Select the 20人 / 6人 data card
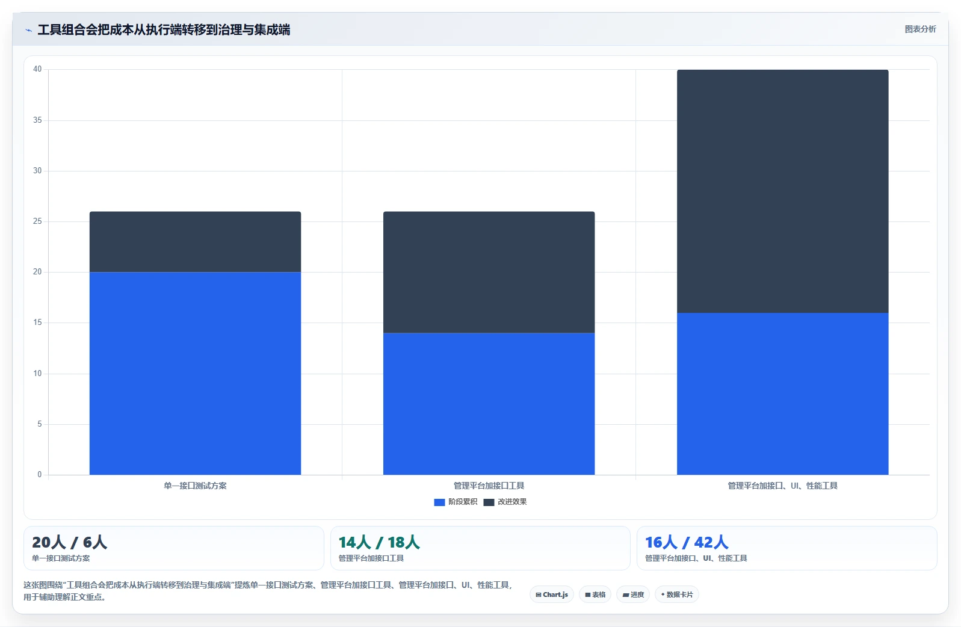961x627 pixels. 174,548
